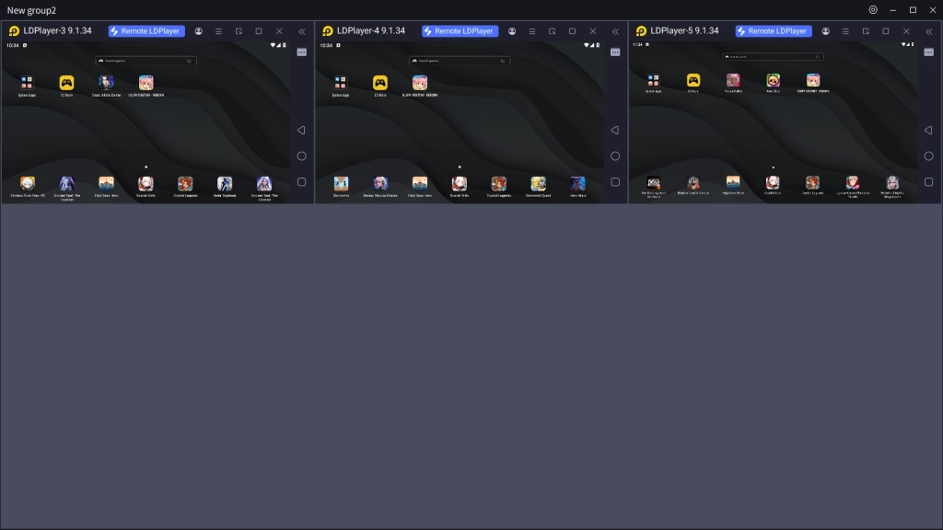Launch High Seas Hero on LDPlayer-4

click(421, 184)
